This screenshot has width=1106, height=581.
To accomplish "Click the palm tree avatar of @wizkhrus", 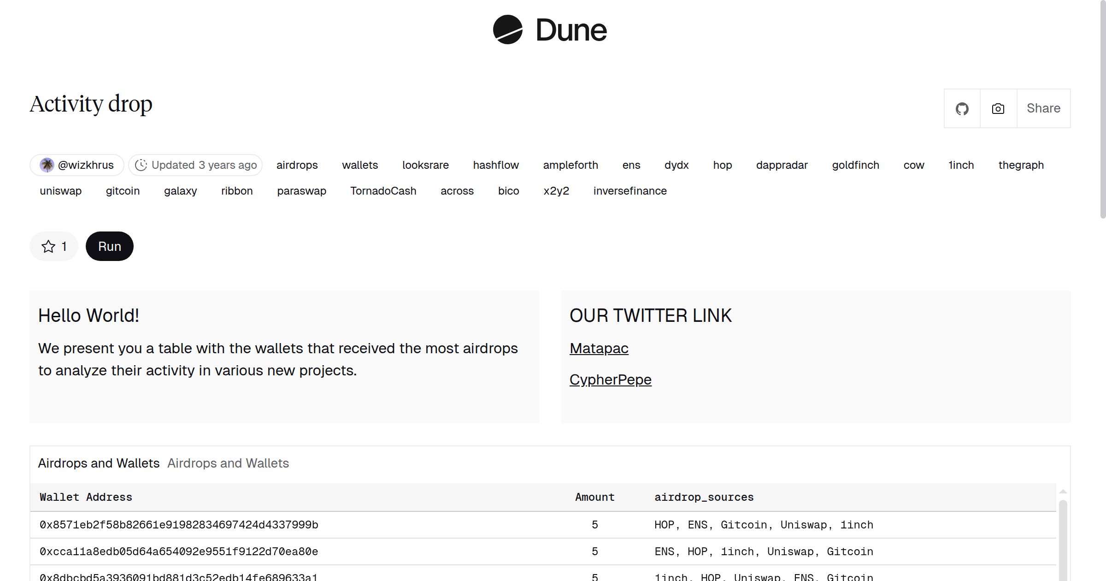I will pyautogui.click(x=48, y=165).
